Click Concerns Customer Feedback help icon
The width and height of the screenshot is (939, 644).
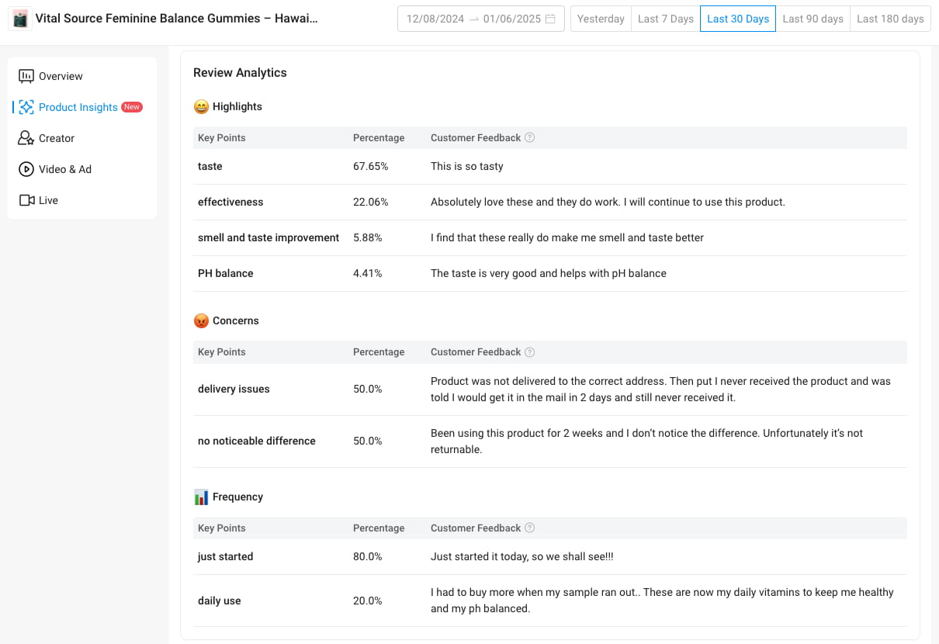pos(529,351)
